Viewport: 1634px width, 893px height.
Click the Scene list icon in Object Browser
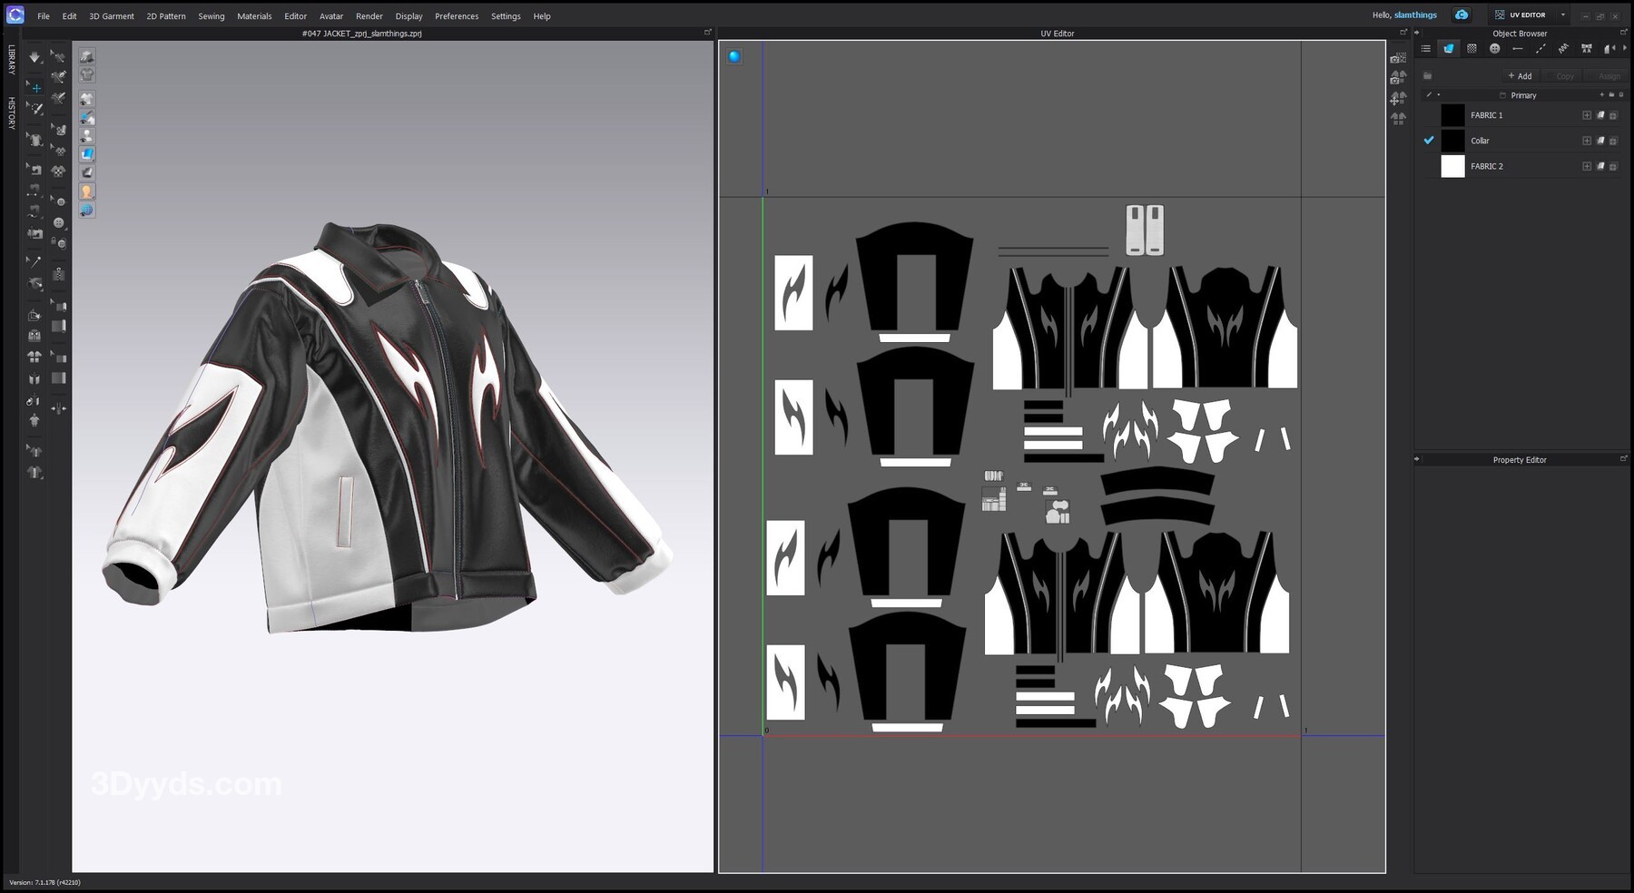coord(1426,49)
